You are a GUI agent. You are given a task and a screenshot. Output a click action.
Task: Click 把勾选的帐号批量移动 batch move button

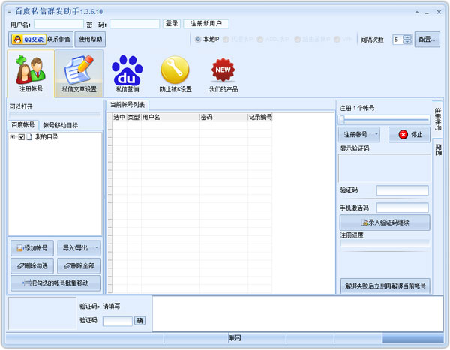click(55, 283)
